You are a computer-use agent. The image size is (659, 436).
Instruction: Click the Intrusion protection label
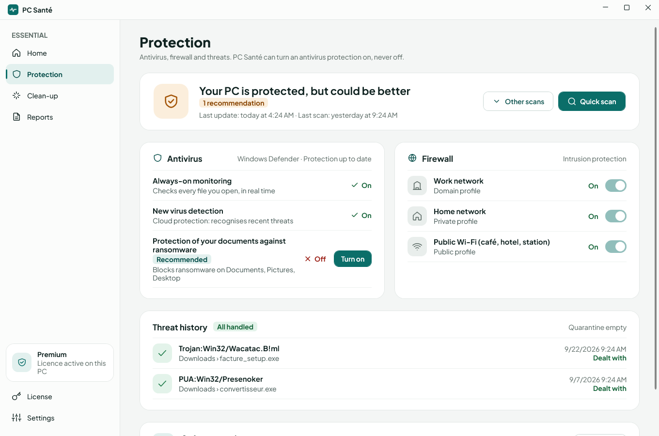[x=595, y=159]
